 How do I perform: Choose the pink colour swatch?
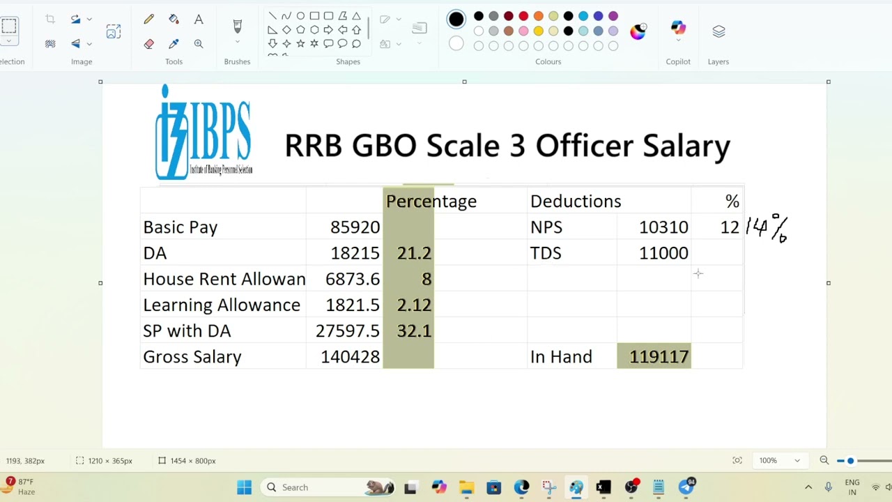click(523, 31)
